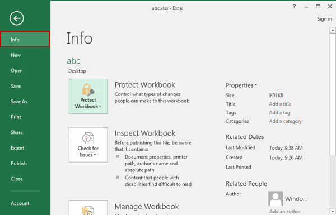Image resolution: width=336 pixels, height=215 pixels.
Task: Select the Info menu item
Action: click(25, 39)
